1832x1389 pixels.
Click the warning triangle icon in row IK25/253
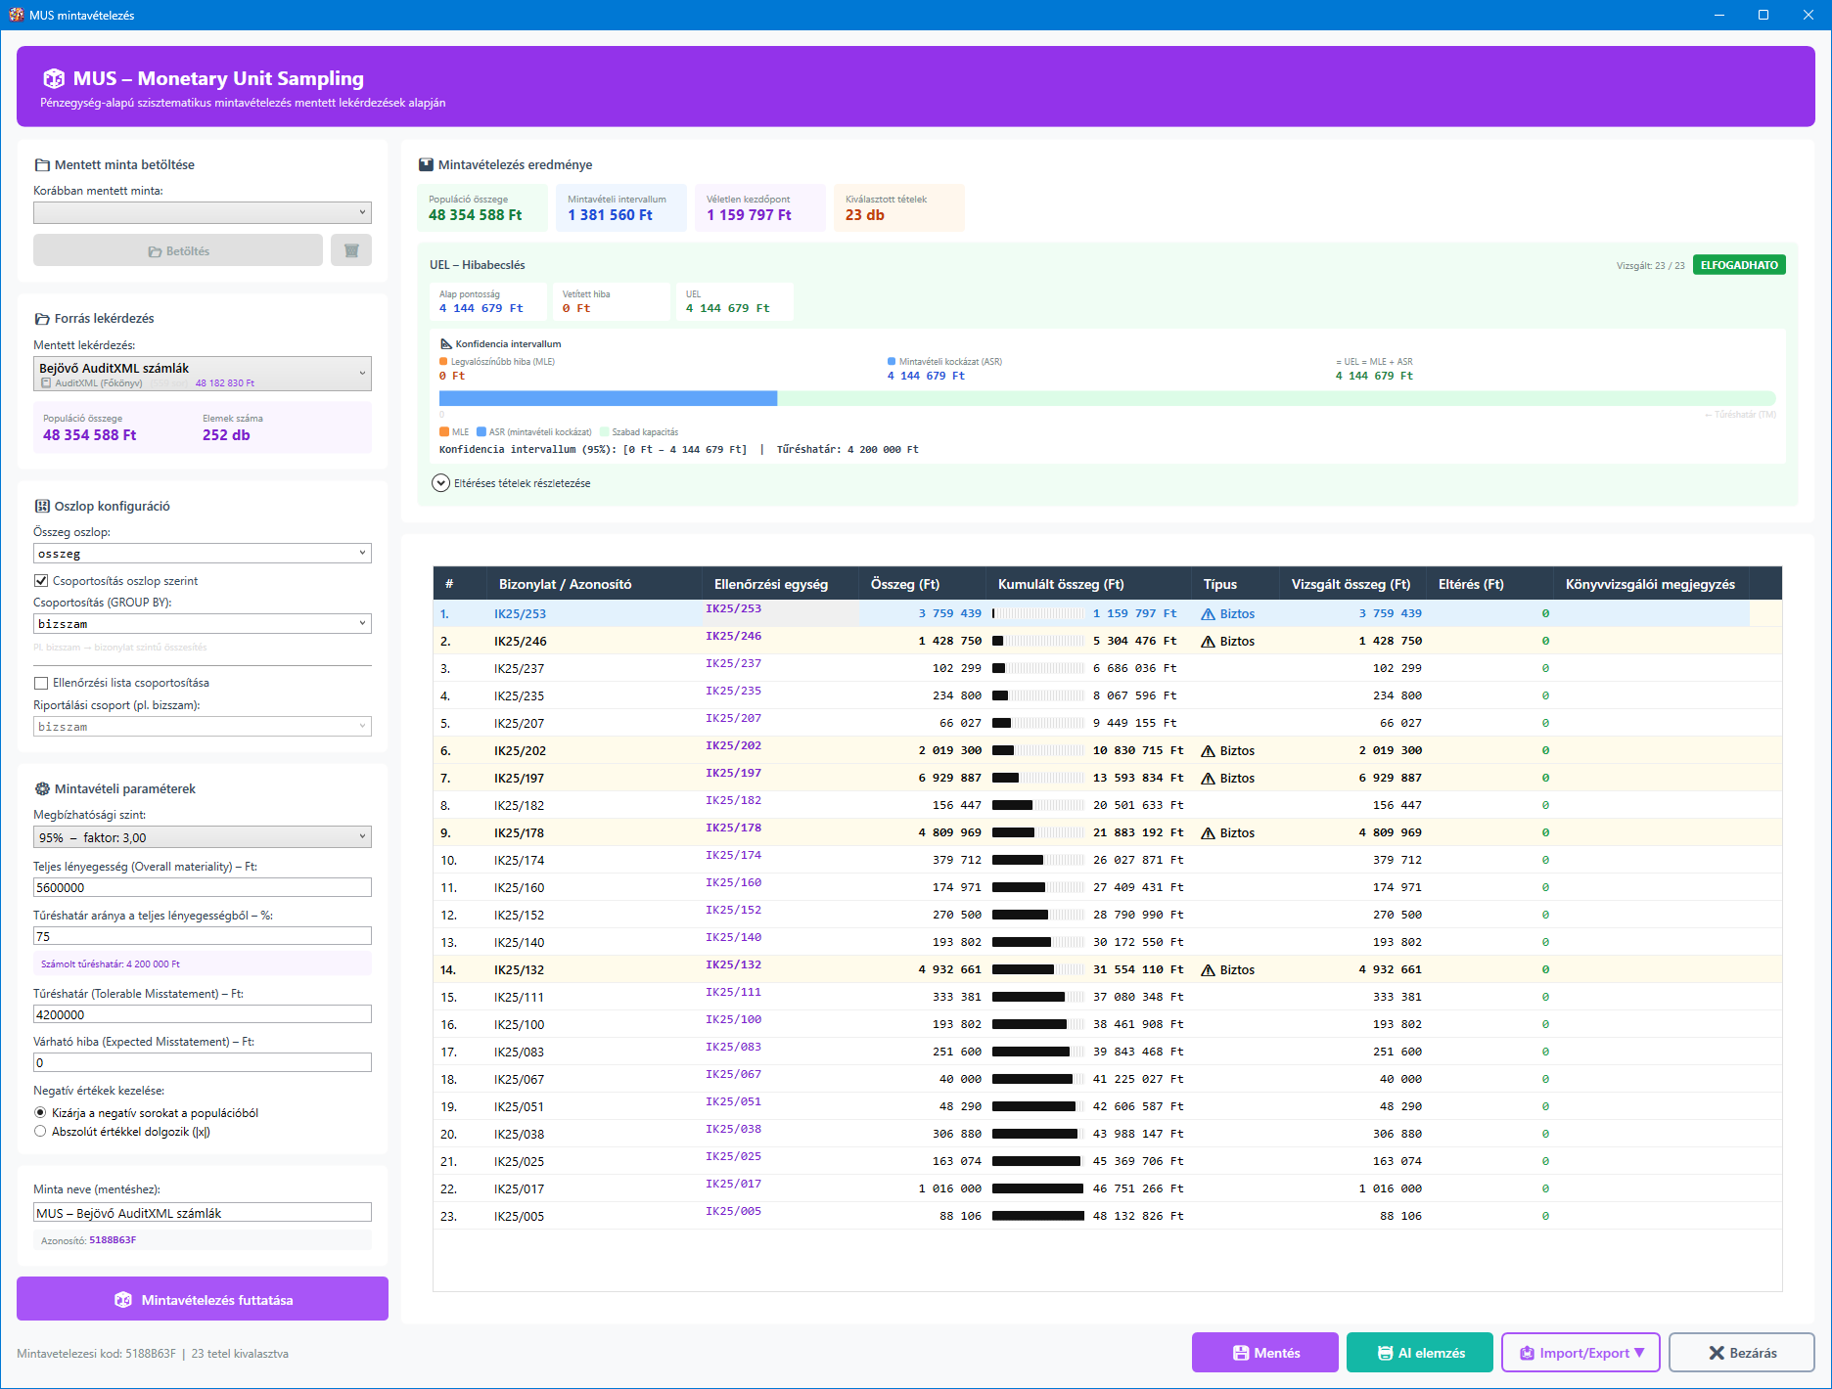coord(1209,614)
